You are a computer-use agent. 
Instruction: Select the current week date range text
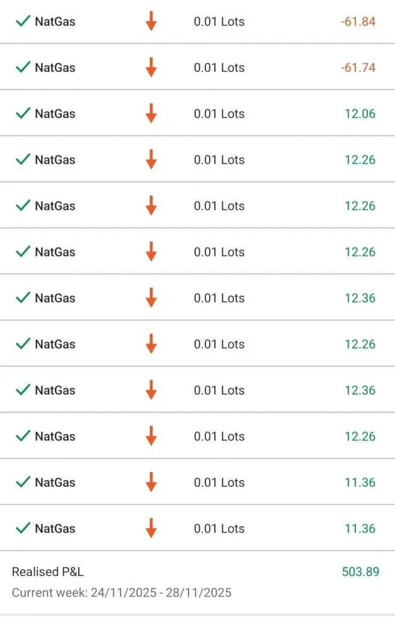[122, 592]
